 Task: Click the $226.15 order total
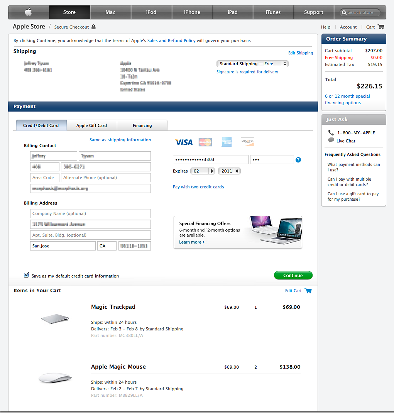369,86
